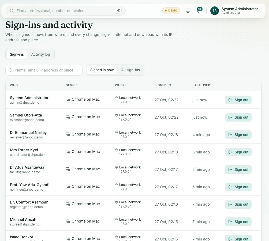Click the email nominee@ahpc.demo
269x241 pixels.
click(x=27, y=190)
